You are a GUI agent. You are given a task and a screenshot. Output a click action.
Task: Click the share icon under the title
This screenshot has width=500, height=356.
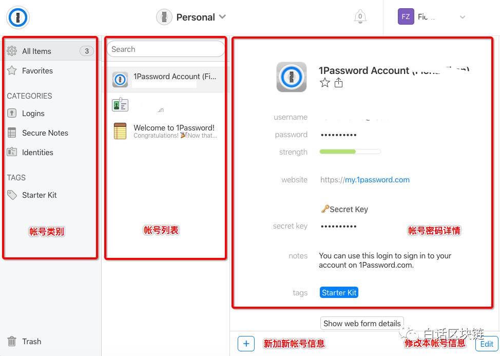tap(338, 82)
